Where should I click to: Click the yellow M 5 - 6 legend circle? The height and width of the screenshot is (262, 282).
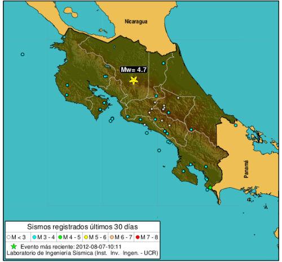86,237
